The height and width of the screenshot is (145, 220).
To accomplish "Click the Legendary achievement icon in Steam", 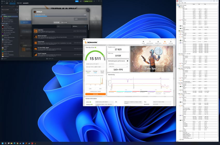I will click(35, 31).
